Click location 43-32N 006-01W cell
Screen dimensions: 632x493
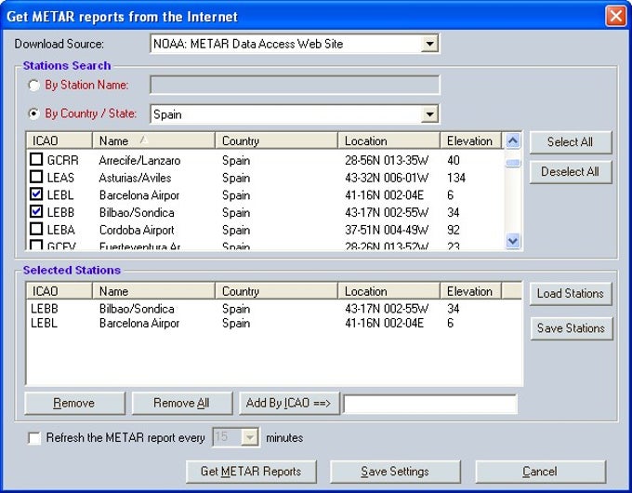tap(387, 178)
